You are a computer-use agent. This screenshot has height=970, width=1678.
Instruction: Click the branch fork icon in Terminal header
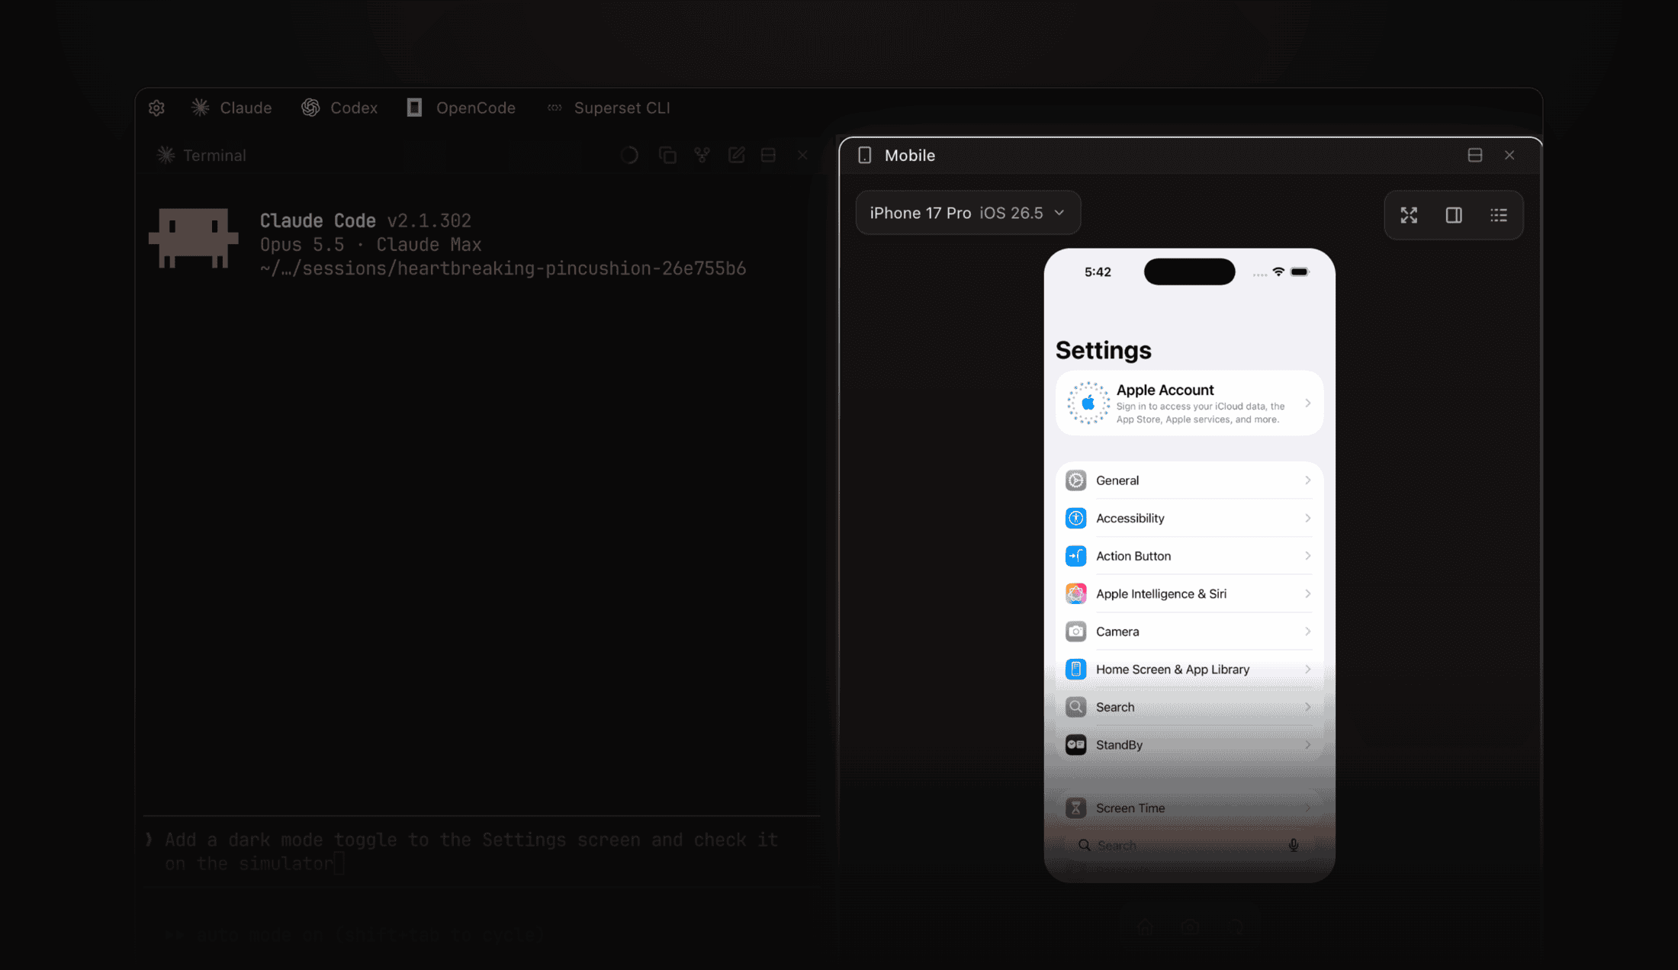coord(702,155)
